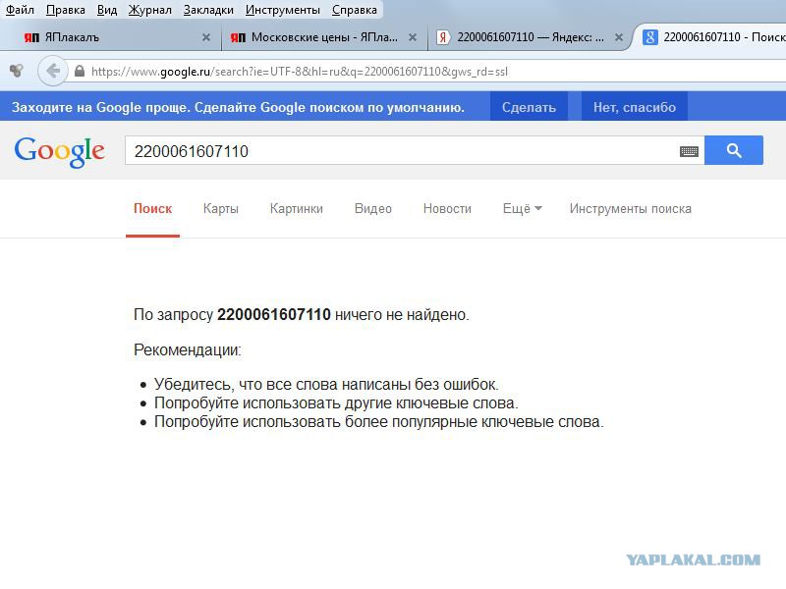Click the bold 2200061607110 in no-results message

click(274, 314)
